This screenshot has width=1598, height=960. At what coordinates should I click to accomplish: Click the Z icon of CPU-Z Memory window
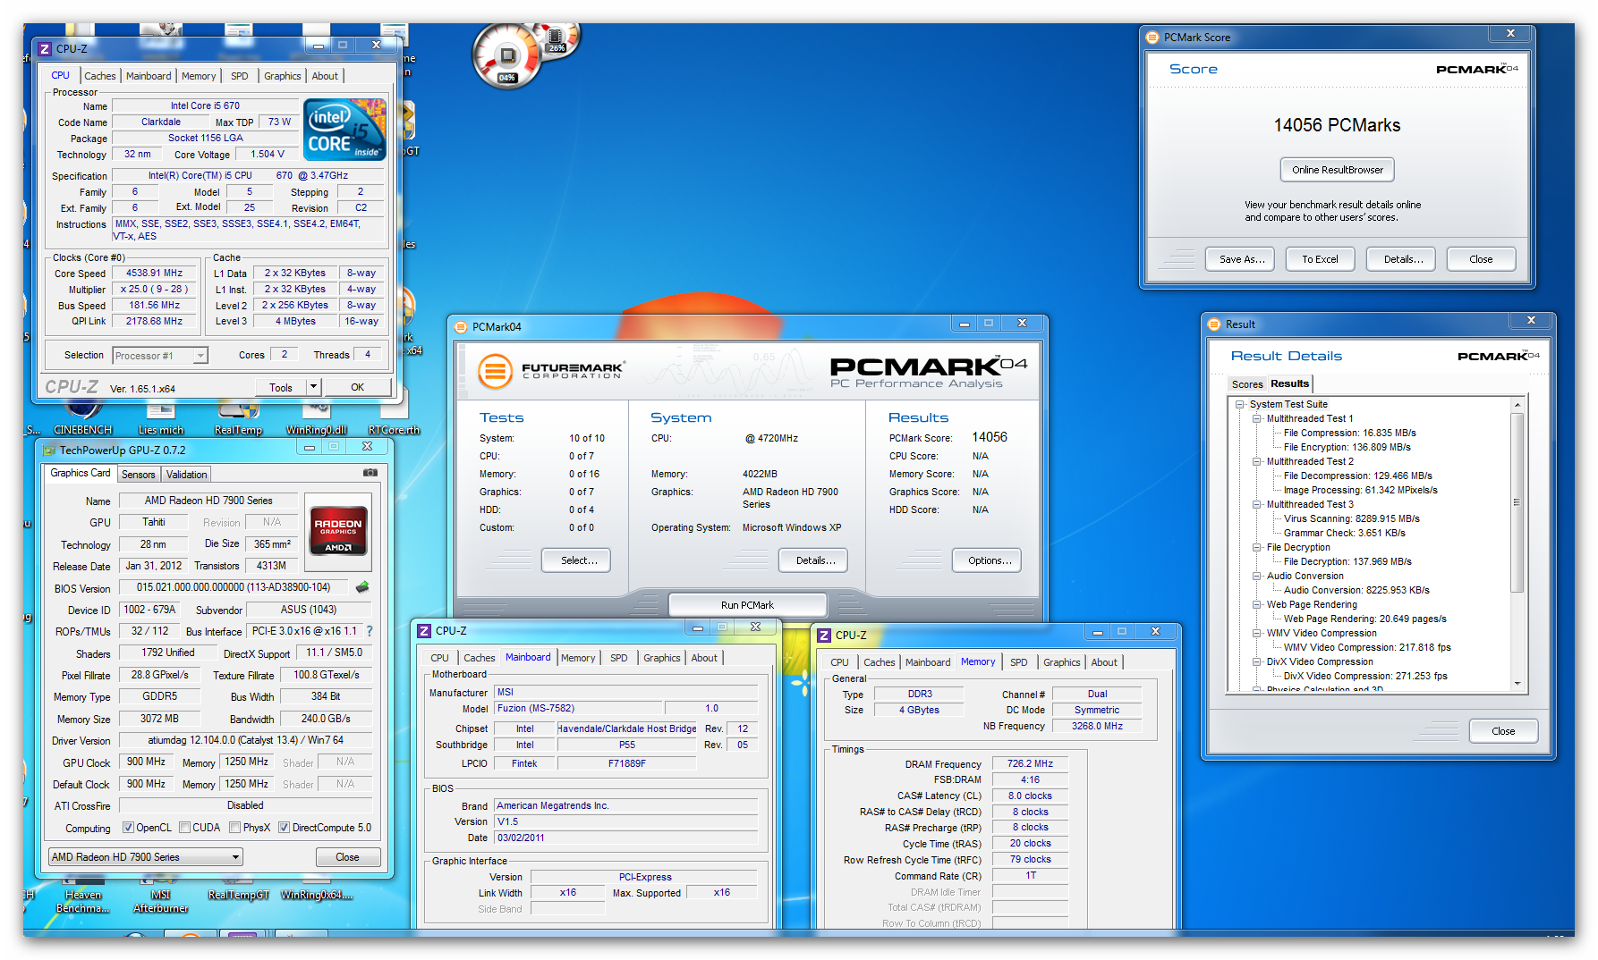click(x=824, y=636)
